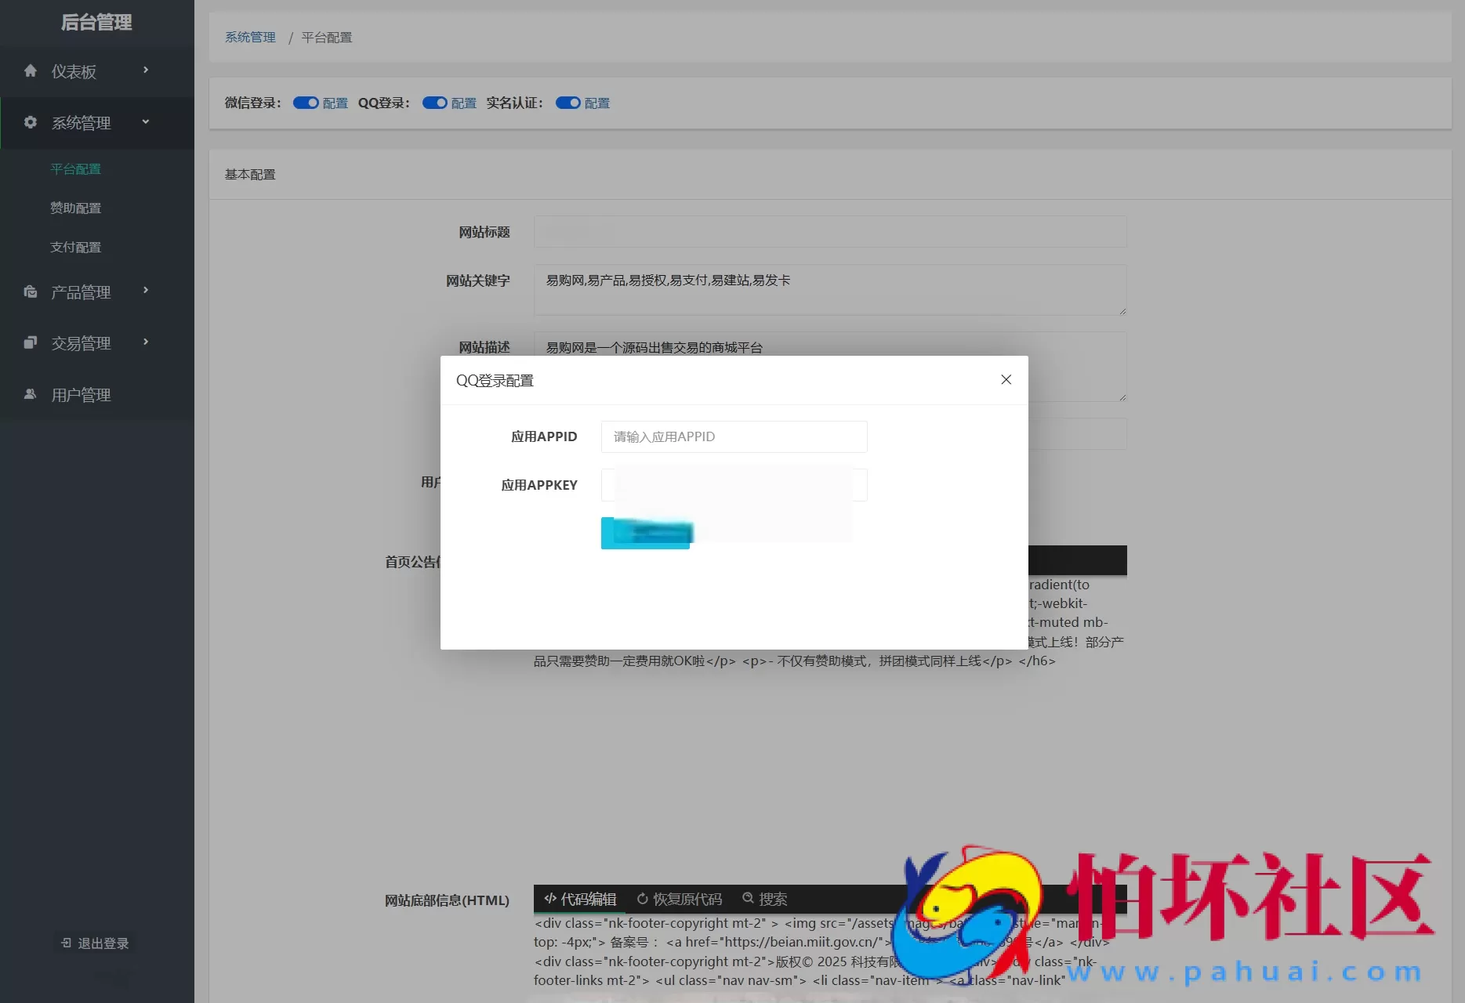
Task: Click the 系统管理 breadcrumb link
Action: click(250, 38)
